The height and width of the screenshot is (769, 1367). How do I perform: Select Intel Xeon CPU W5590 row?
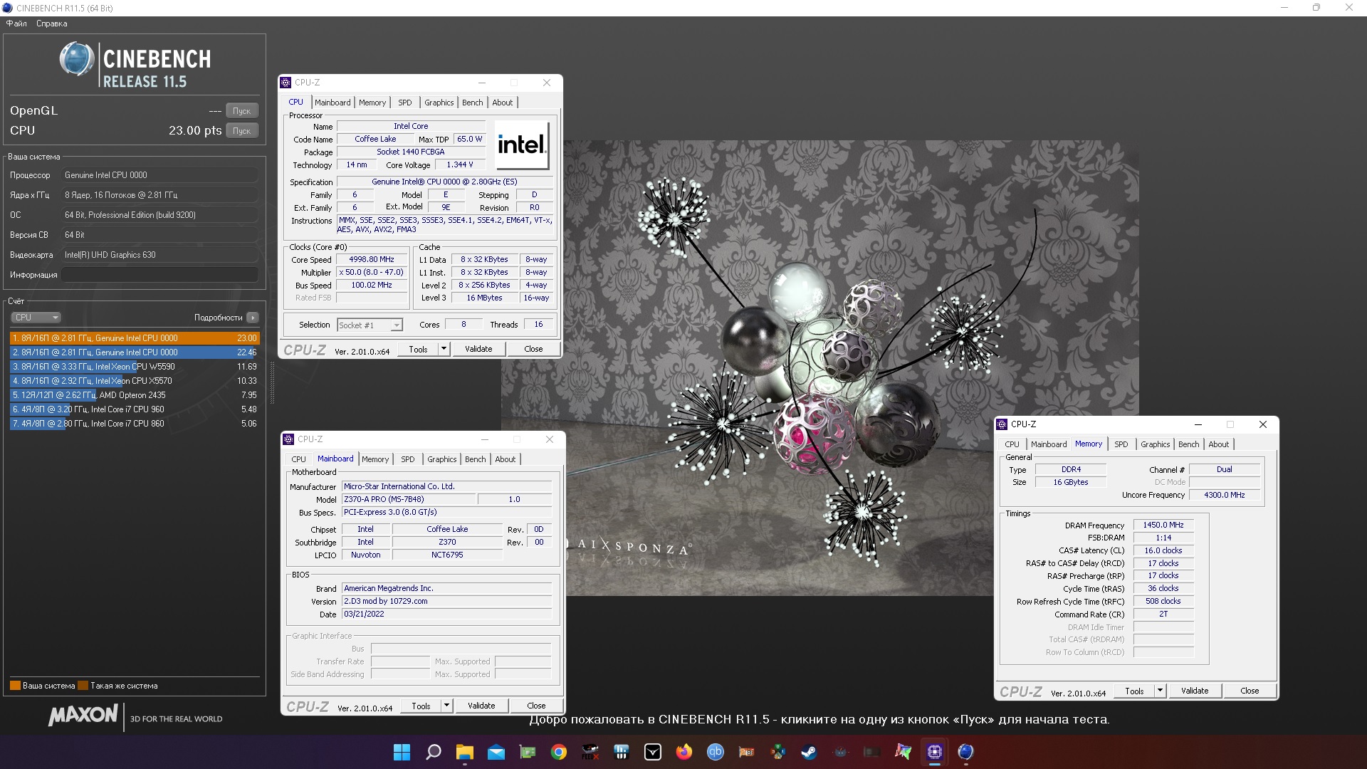[135, 367]
